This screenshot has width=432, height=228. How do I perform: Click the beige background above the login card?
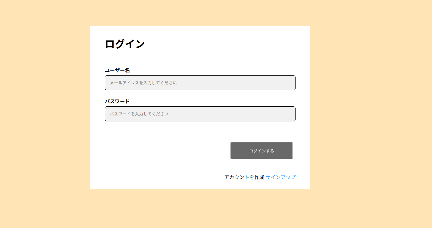(x=200, y=13)
